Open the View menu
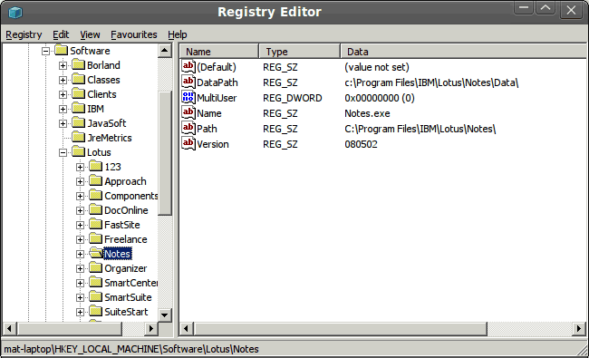 [90, 34]
